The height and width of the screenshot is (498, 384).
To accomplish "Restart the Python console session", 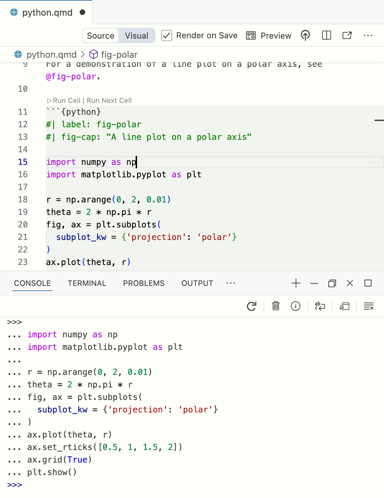I will (252, 306).
